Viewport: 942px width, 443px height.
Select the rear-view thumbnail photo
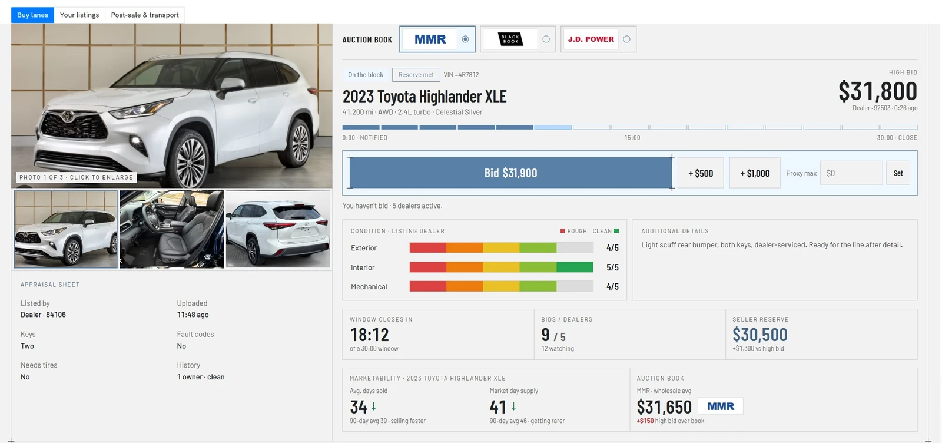click(278, 229)
